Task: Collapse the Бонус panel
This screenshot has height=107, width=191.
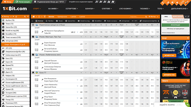Action: (188, 38)
